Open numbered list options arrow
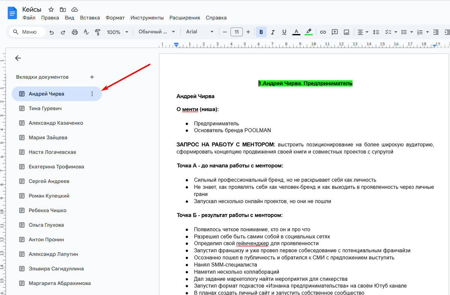450x295 pixels. pos(427,32)
